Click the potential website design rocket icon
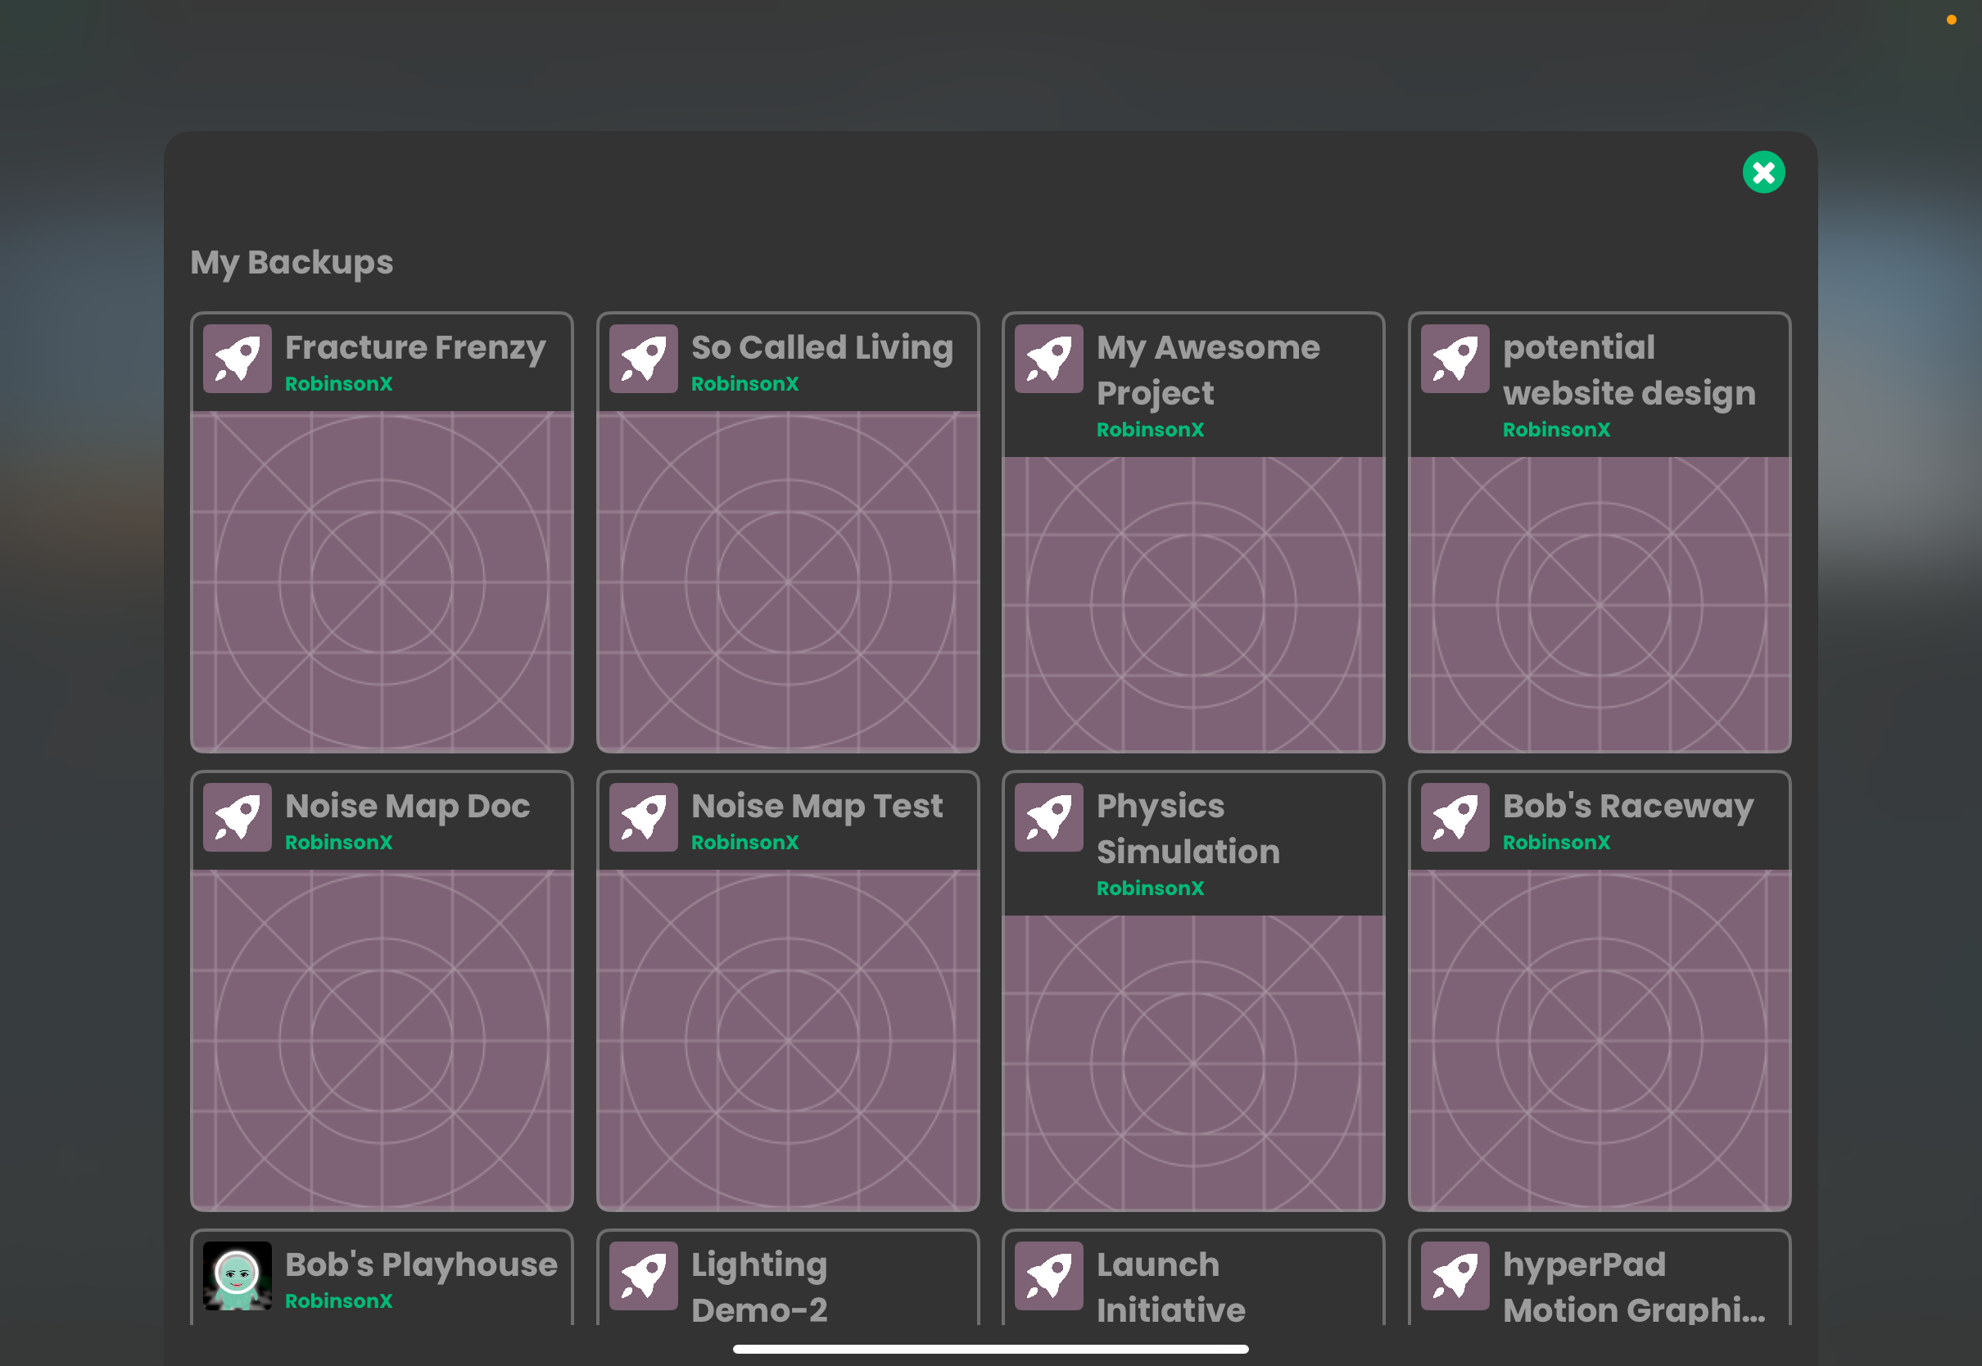 tap(1455, 359)
